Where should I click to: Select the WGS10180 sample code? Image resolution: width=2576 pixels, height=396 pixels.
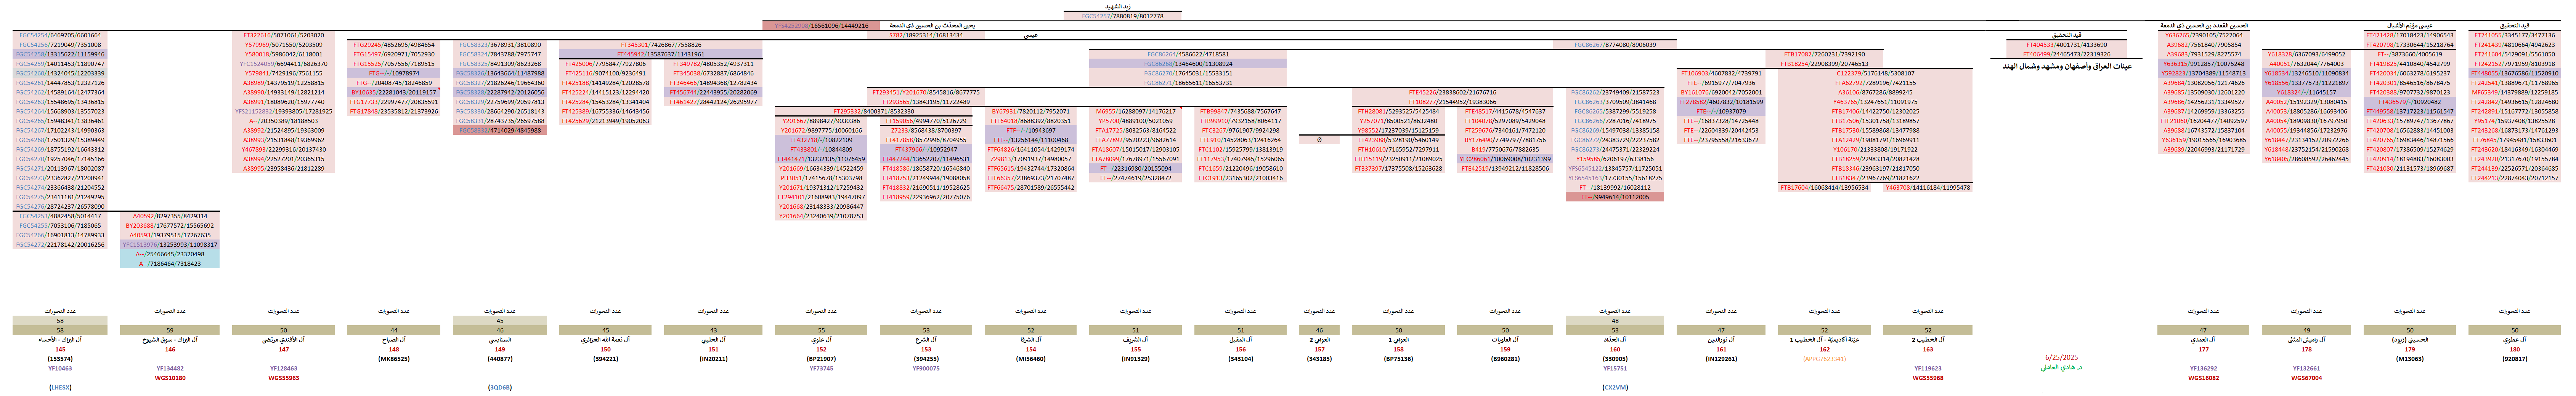coord(170,378)
